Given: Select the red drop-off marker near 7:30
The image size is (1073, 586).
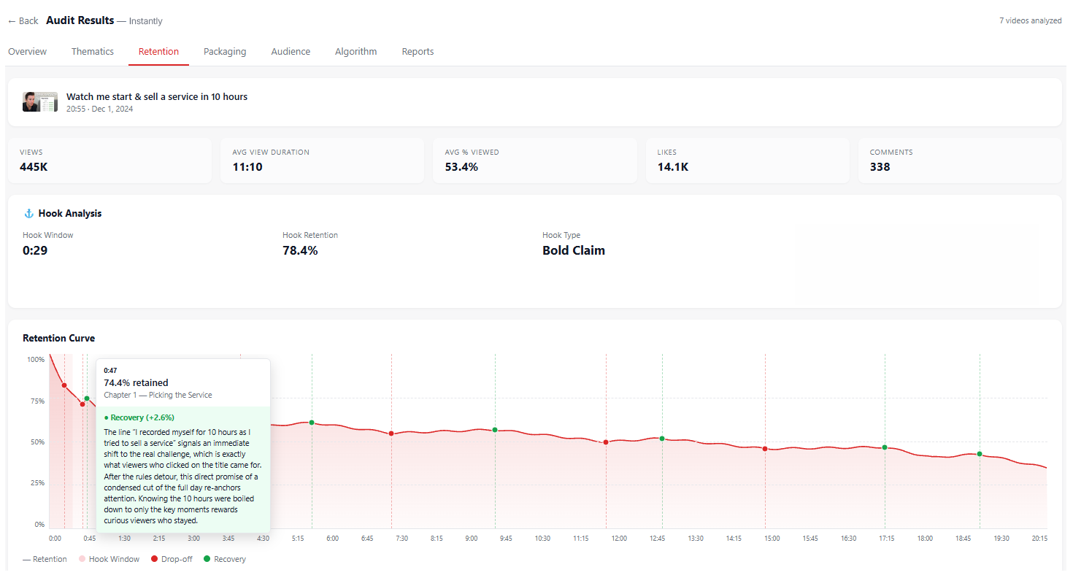Looking at the screenshot, I should 391,433.
